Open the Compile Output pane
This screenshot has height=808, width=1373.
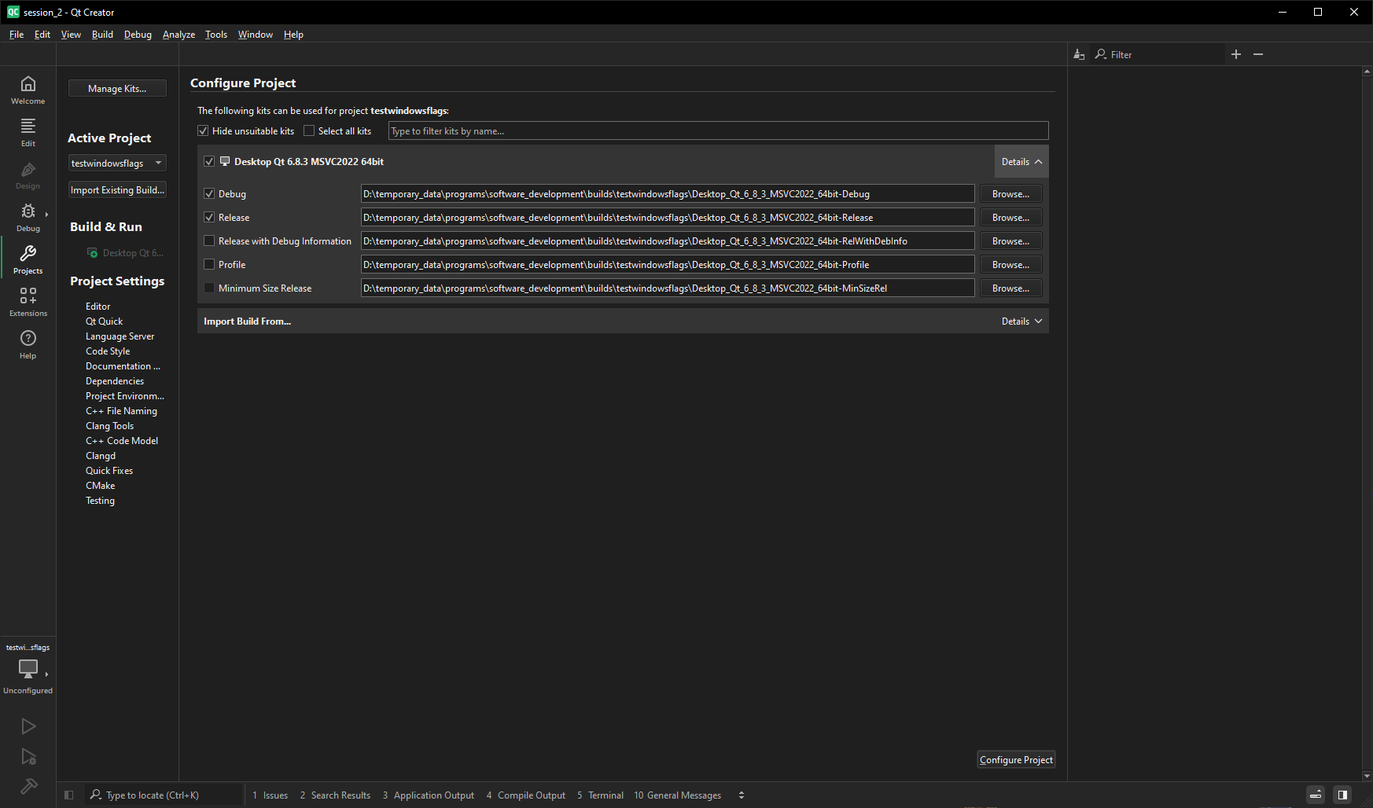point(526,795)
